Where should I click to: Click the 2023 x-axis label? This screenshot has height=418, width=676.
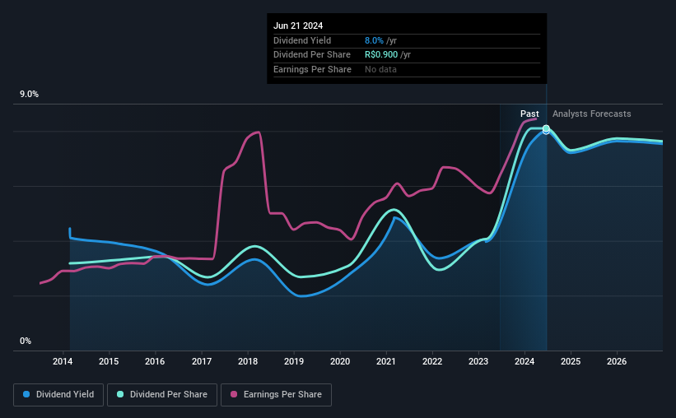[x=478, y=361]
